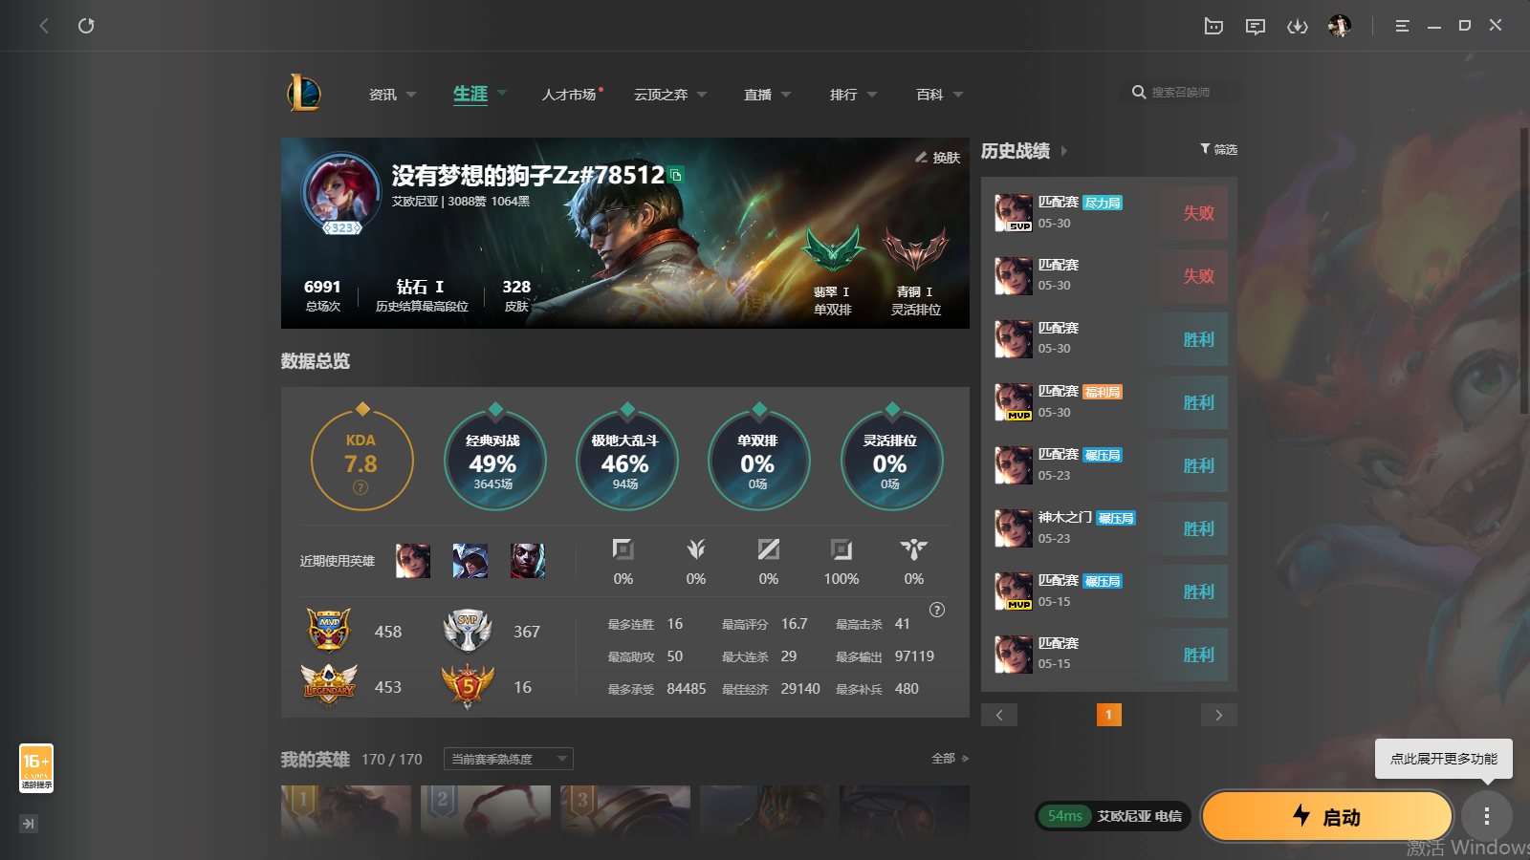
Task: Click the Legendary badge with count 453
Action: pyautogui.click(x=329, y=685)
